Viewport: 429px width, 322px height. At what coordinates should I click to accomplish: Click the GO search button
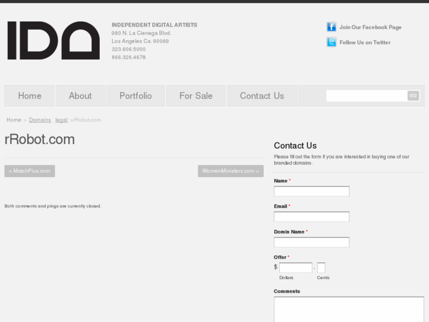click(x=413, y=96)
